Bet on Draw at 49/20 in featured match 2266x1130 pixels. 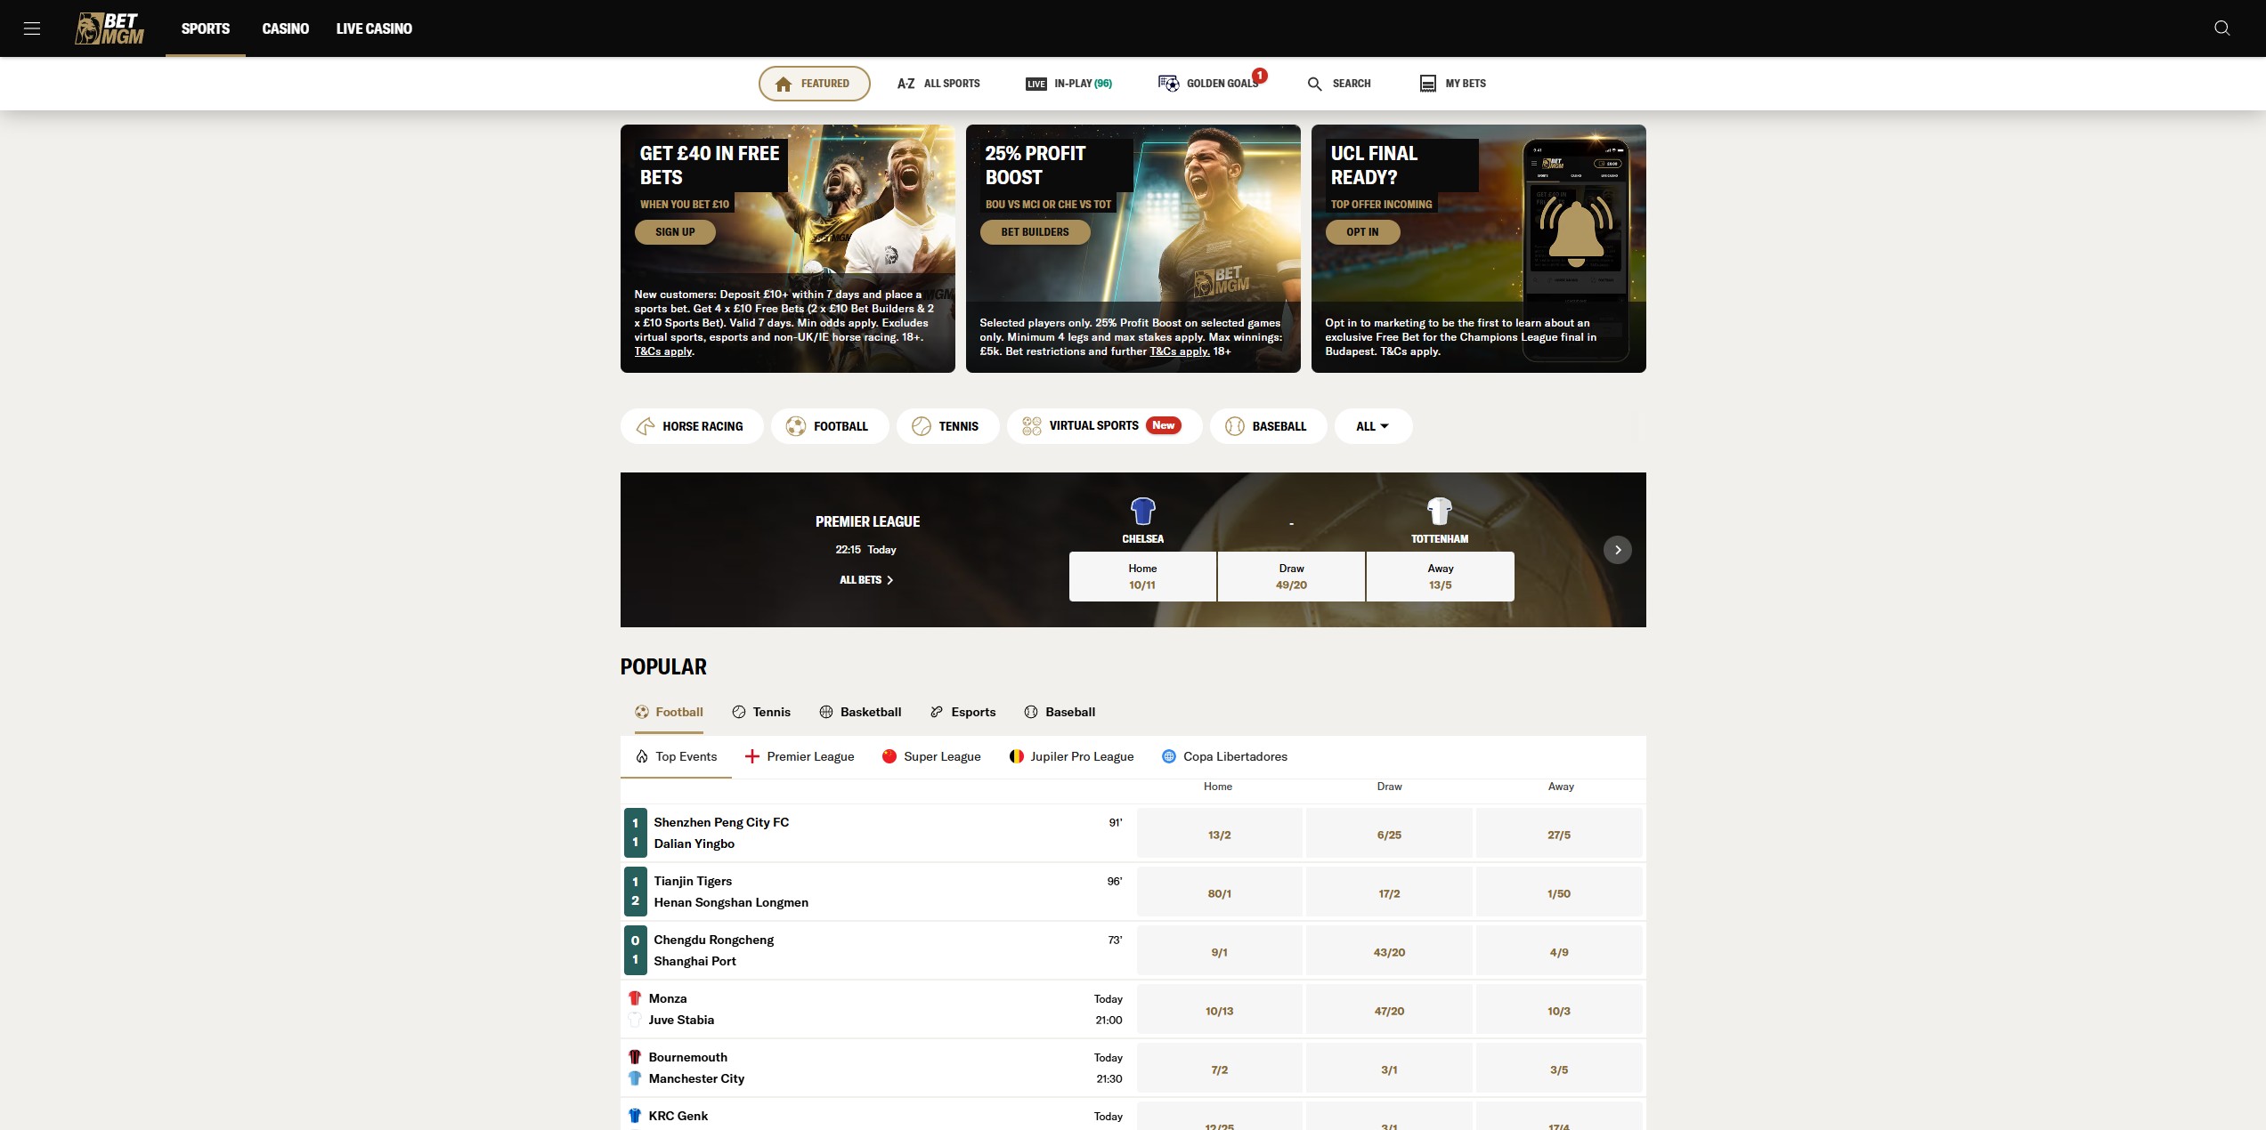coord(1291,577)
